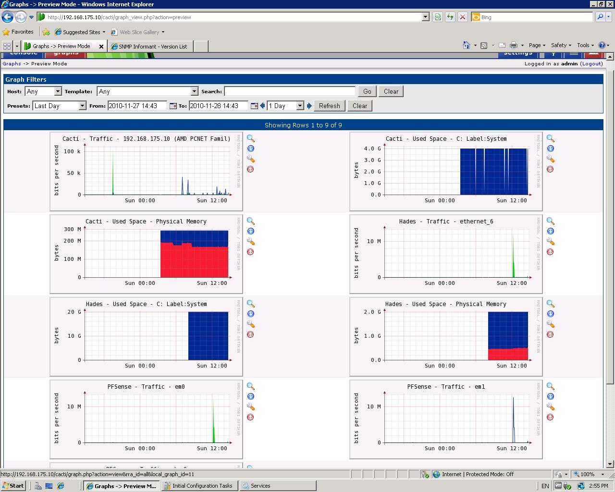Switch to Initial Configuration Tasks taskbar window
Viewport: 615px width, 492px height.
[199, 486]
